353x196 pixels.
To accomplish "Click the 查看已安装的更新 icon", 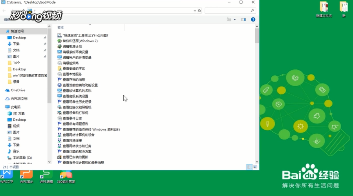I will [59, 157].
